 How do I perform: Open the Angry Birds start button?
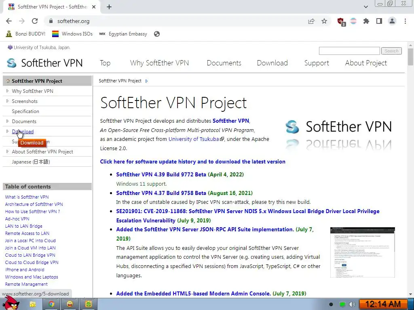[10, 304]
